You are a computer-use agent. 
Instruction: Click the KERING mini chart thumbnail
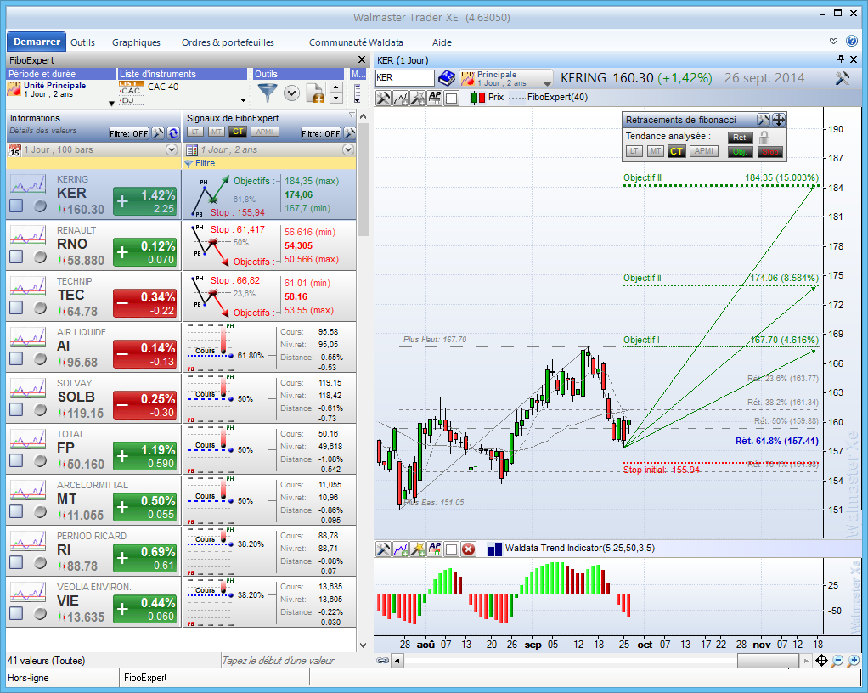[28, 183]
